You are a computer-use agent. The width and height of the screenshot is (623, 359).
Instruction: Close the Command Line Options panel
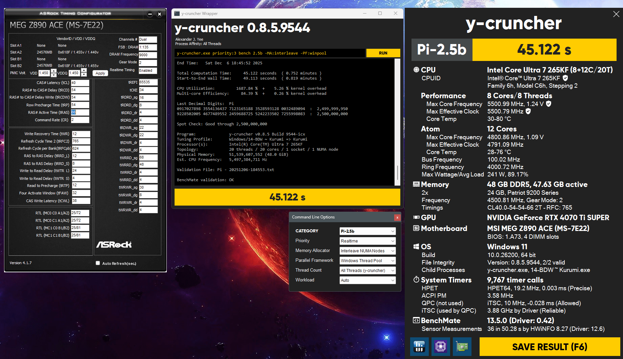[x=397, y=217]
